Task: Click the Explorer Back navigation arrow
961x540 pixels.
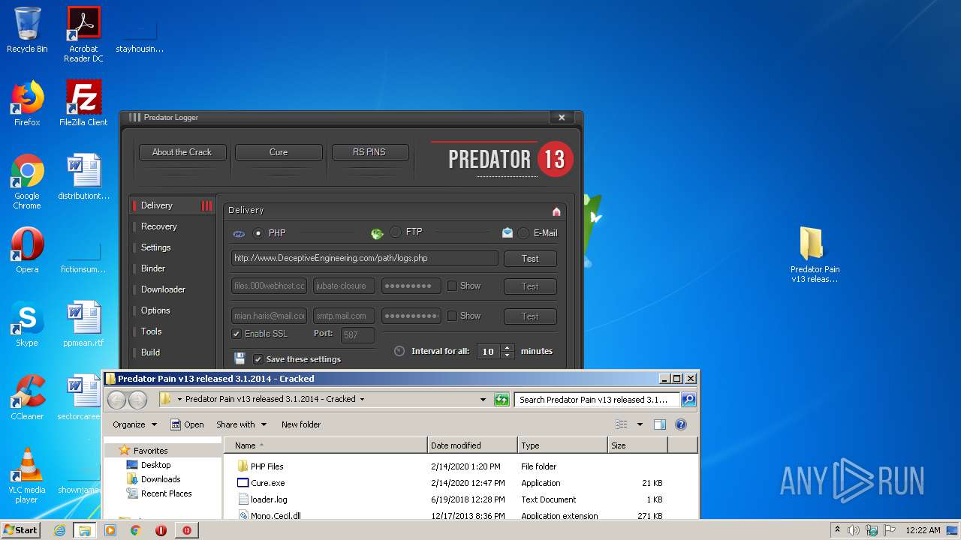Action: [116, 400]
